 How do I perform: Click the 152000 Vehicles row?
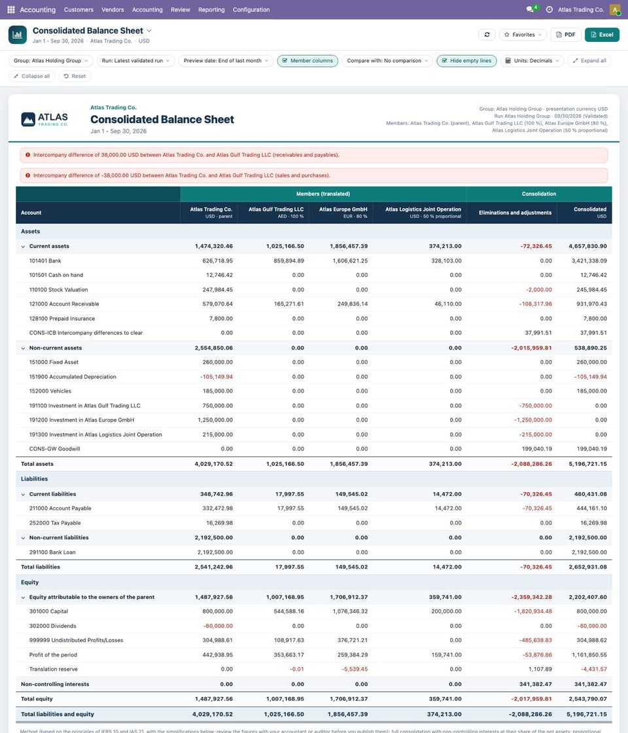pyautogui.click(x=314, y=391)
